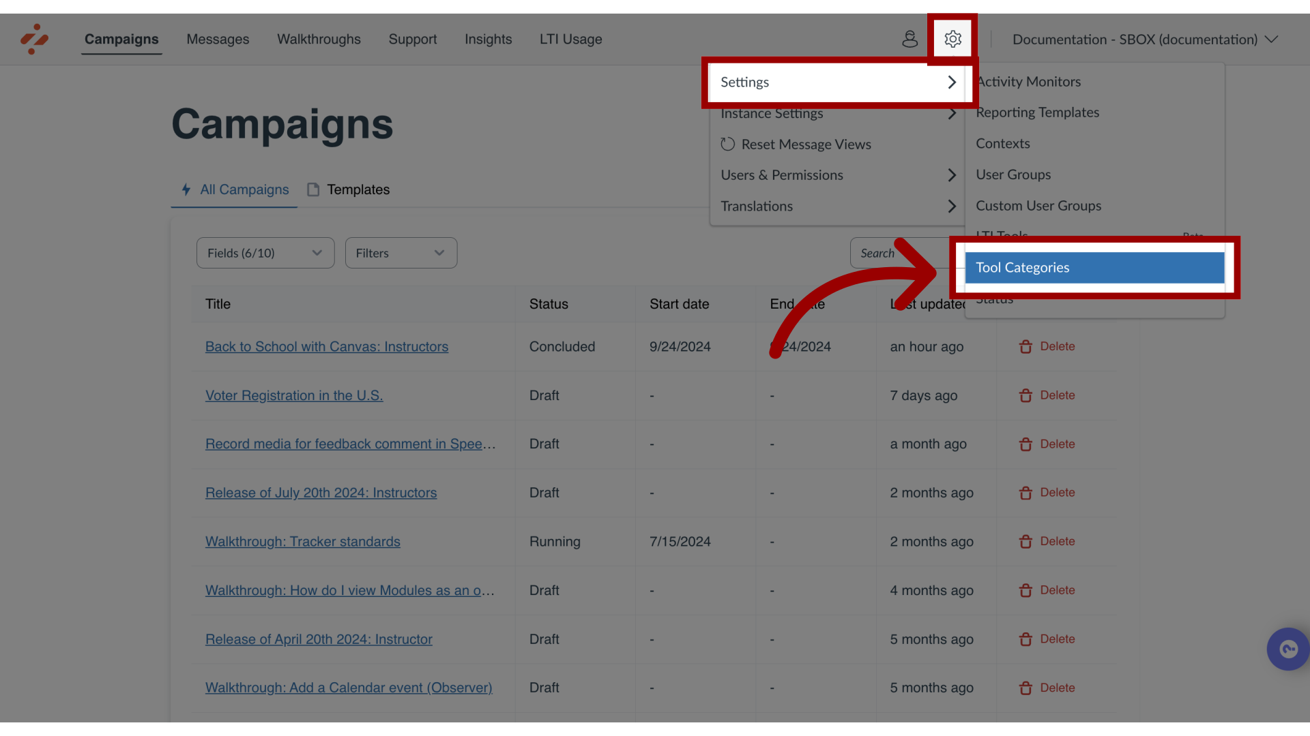Go to the Walkthroughs nav item
Screen dimensions: 1310x736
pyautogui.click(x=319, y=40)
